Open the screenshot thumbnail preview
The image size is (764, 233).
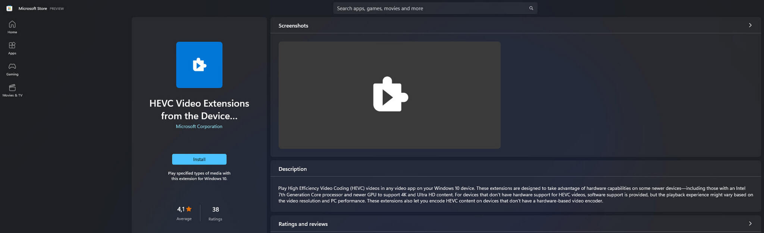coord(389,95)
